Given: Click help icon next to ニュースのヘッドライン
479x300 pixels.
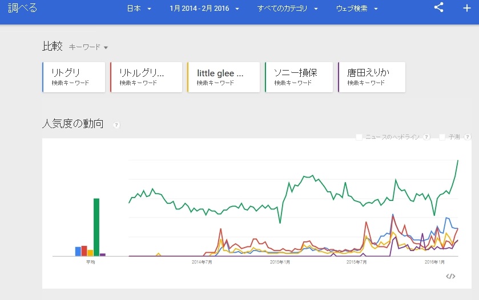Looking at the screenshot, I should point(426,137).
